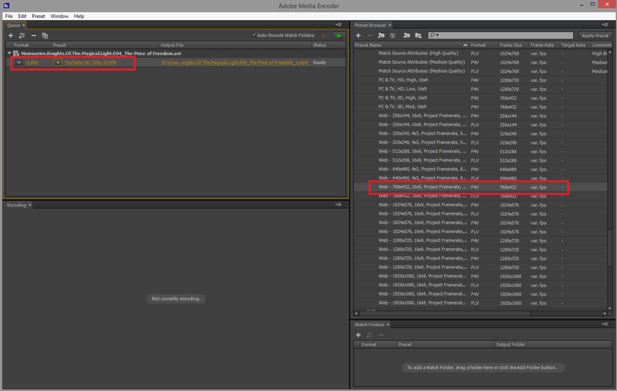Click the source file icon beside Visionaries
617x391 pixels.
click(16, 54)
